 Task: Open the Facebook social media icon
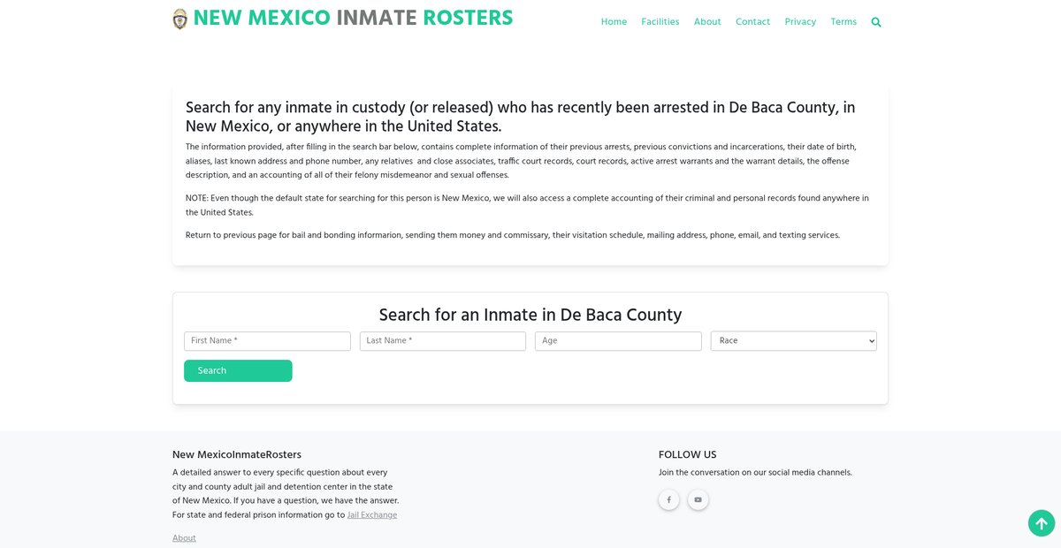668,500
